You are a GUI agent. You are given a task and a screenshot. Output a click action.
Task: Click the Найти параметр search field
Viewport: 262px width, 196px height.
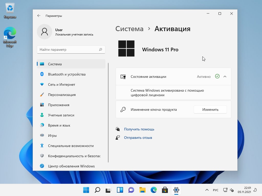71,50
